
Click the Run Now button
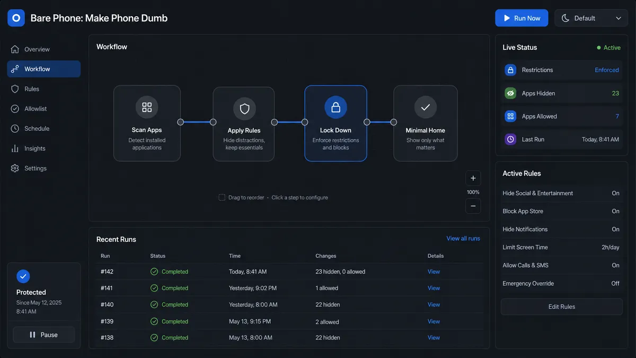(x=522, y=18)
